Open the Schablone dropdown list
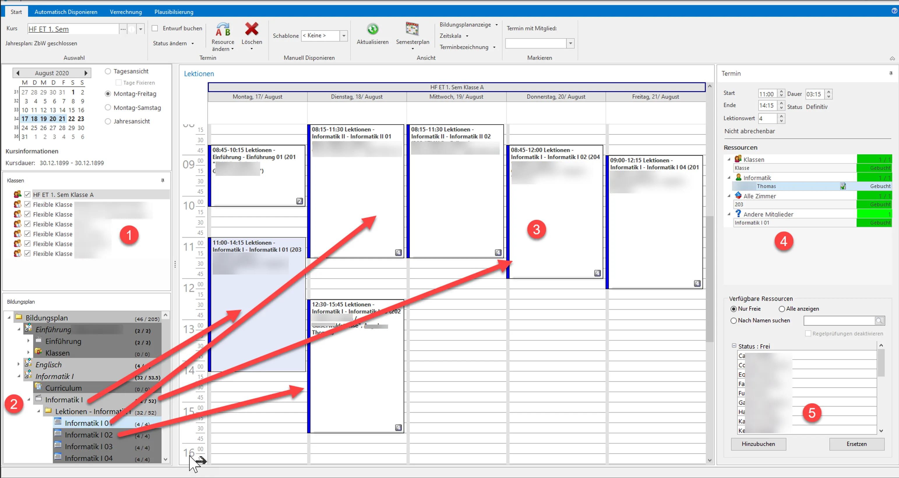This screenshot has width=899, height=478. tap(344, 36)
